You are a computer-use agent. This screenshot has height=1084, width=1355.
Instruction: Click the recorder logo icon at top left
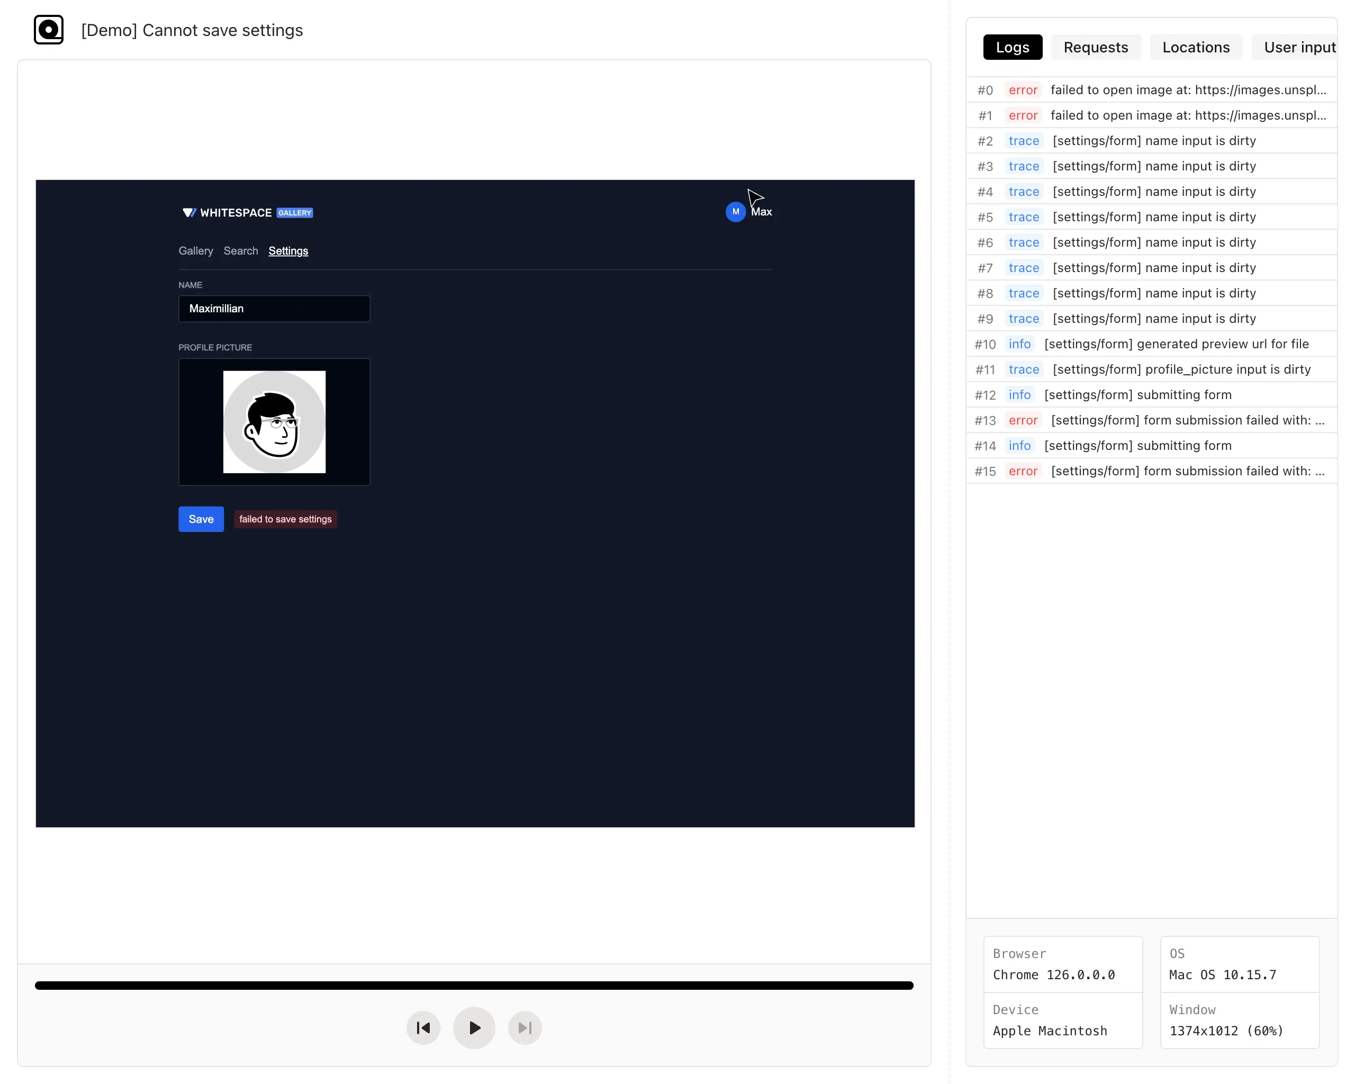(48, 30)
